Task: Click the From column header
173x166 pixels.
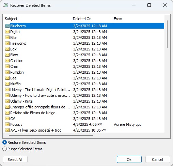Action: [138, 19]
